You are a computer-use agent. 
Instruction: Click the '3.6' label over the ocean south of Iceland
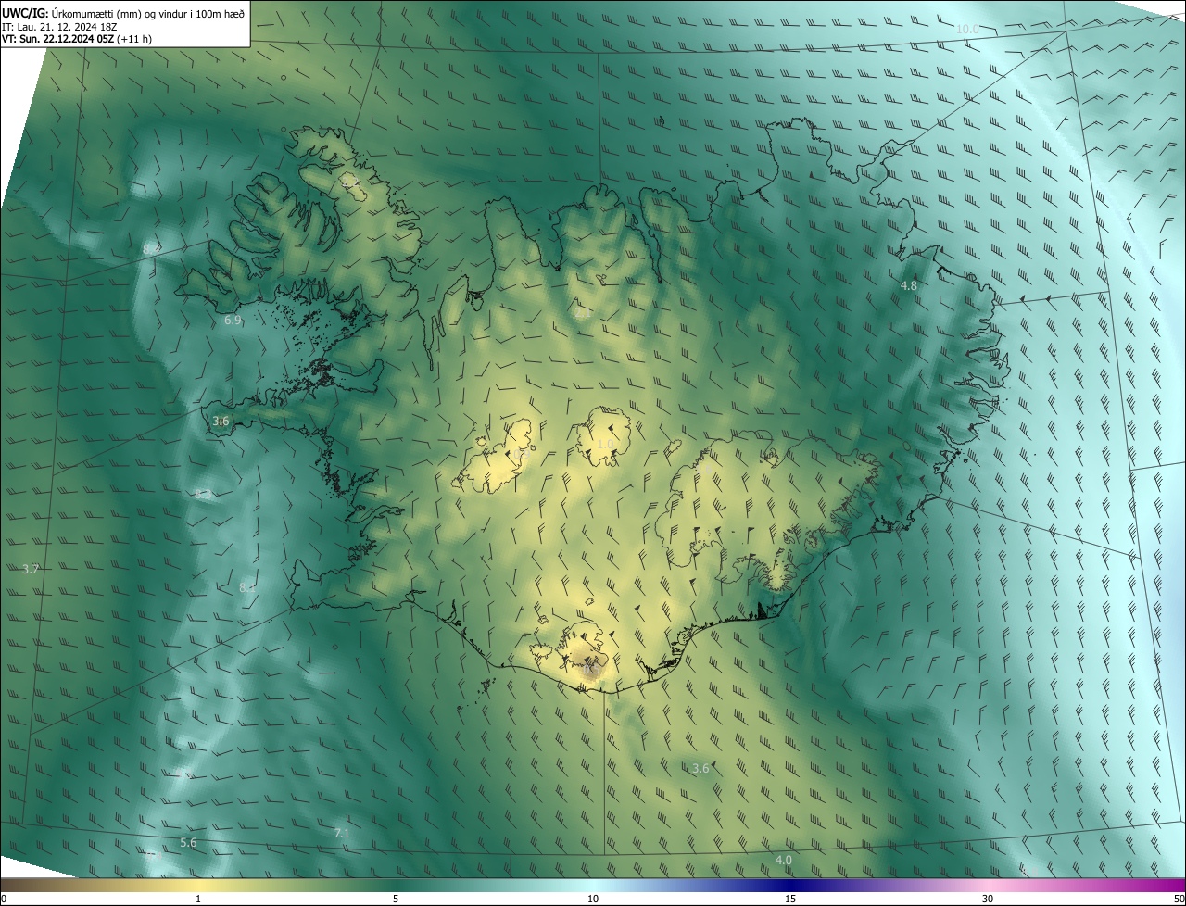tap(700, 768)
